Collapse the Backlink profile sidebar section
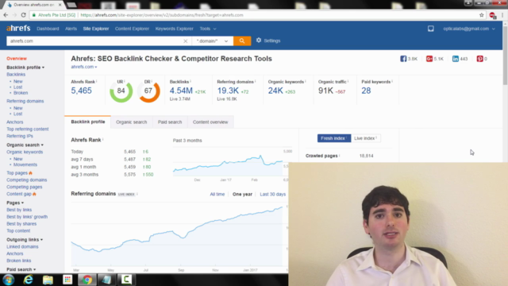This screenshot has width=508, height=286. coord(25,68)
